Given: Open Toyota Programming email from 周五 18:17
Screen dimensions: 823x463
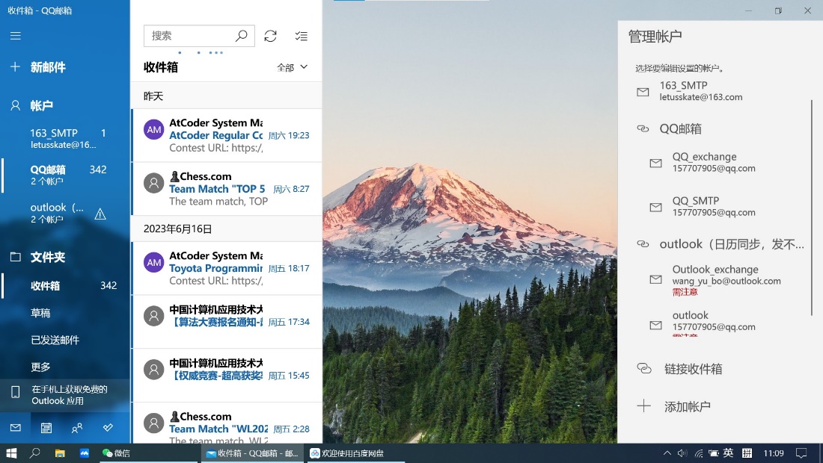Looking at the screenshot, I should pos(226,268).
